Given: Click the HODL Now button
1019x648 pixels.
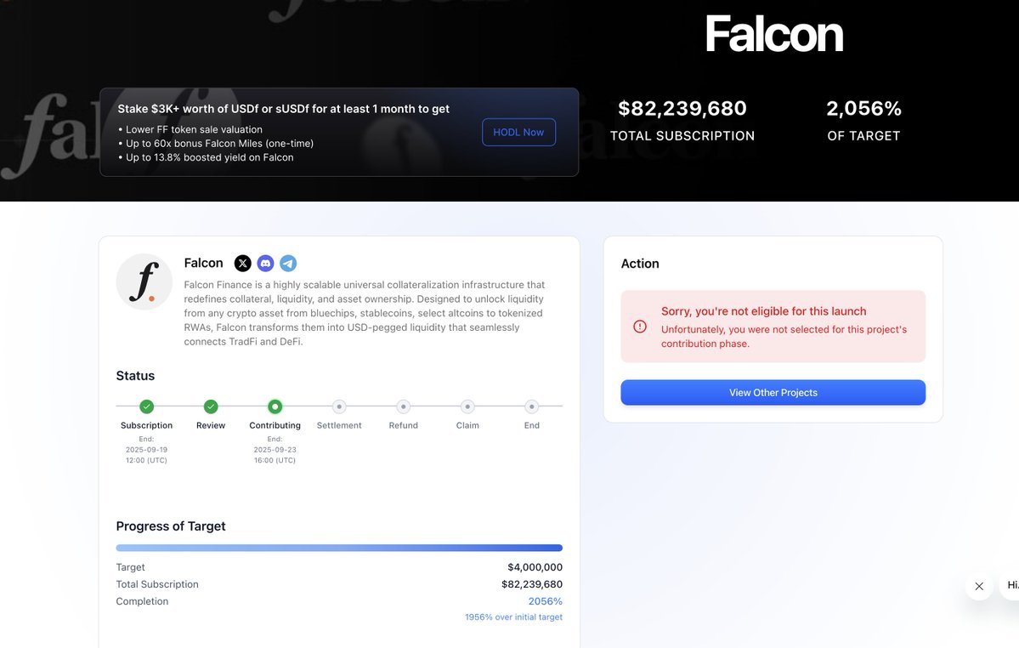Looking at the screenshot, I should click(518, 132).
